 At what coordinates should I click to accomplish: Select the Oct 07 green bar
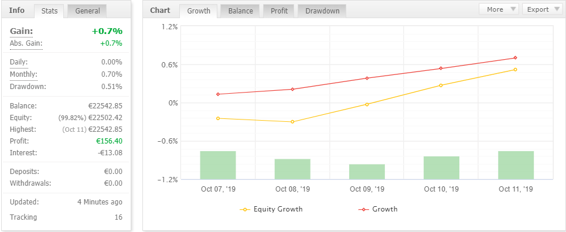pyautogui.click(x=218, y=165)
